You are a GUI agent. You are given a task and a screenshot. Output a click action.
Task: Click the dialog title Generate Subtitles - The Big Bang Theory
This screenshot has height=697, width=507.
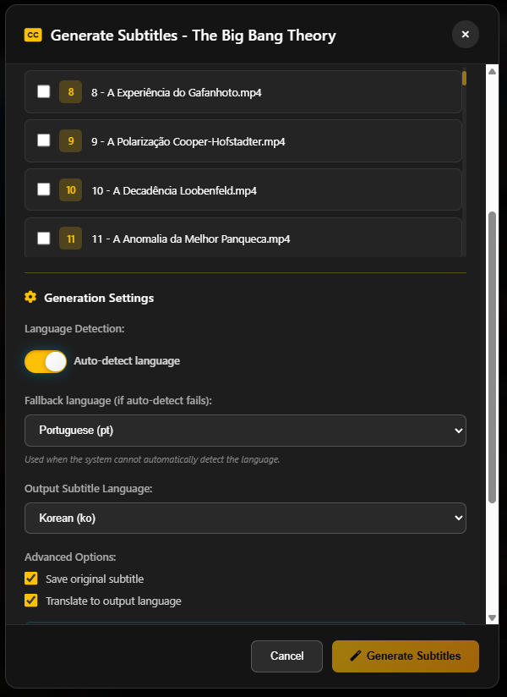pos(194,36)
